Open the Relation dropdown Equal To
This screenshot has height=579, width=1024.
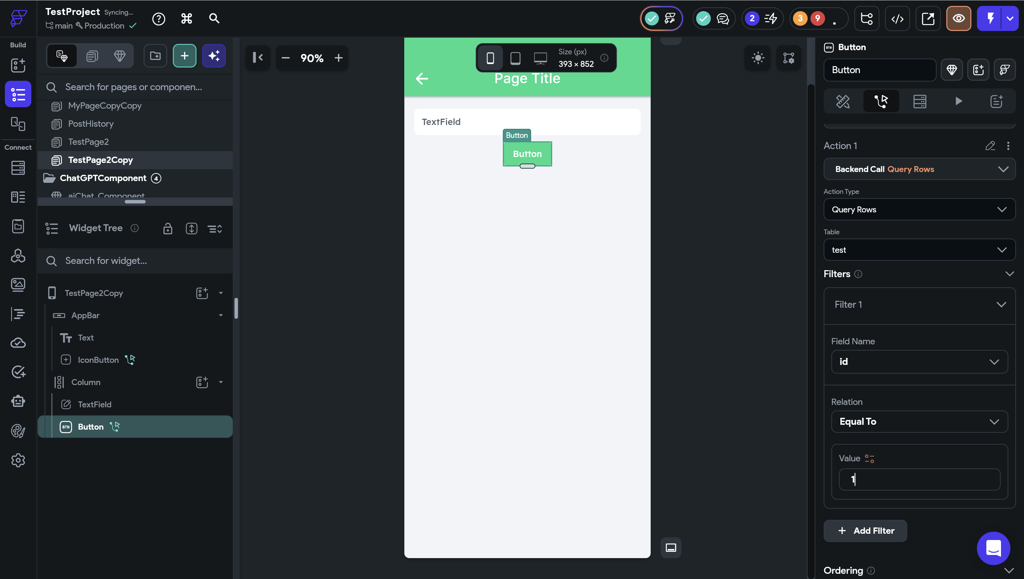[919, 422]
